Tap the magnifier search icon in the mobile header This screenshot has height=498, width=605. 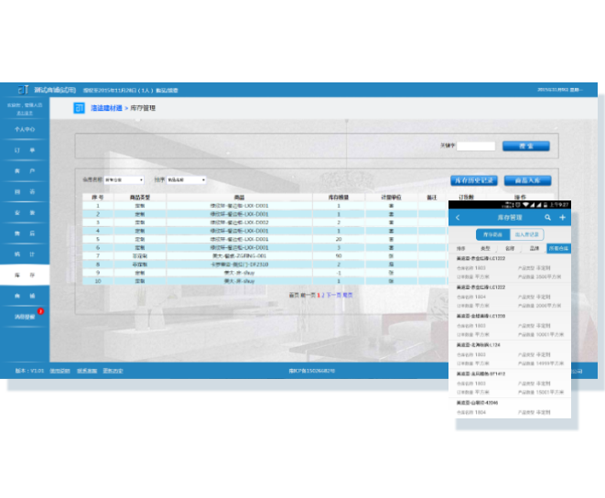coord(547,218)
